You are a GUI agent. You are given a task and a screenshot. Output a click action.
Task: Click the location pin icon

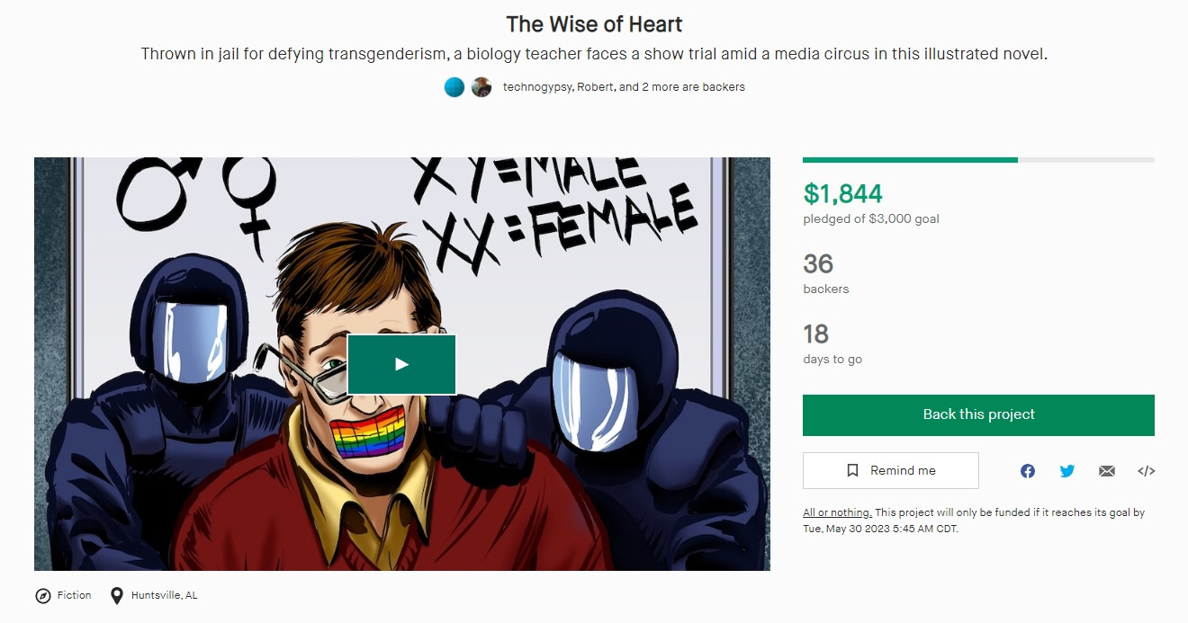pyautogui.click(x=116, y=595)
